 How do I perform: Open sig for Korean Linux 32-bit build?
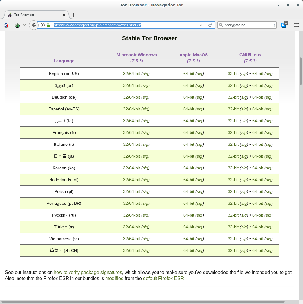[244, 168]
